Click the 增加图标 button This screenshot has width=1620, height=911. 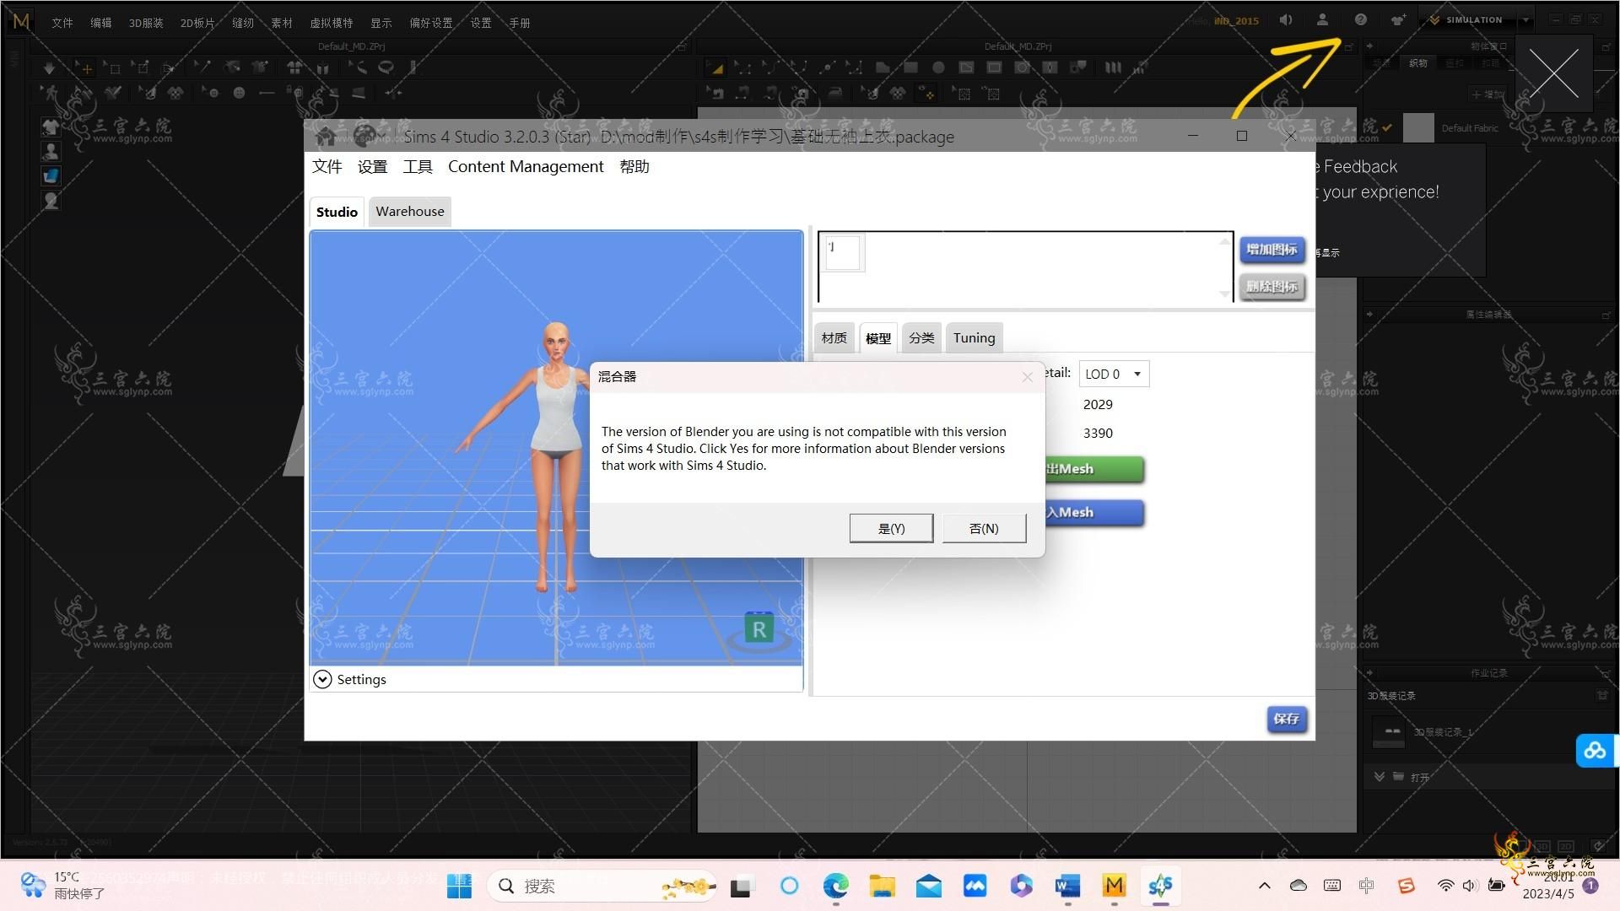(1272, 249)
